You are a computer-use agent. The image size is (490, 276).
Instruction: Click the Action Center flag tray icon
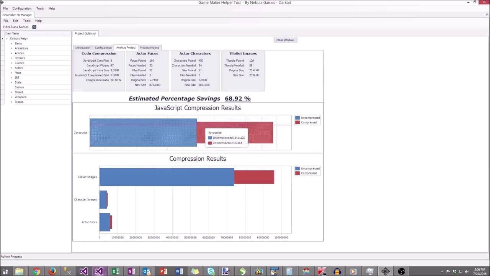448,271
